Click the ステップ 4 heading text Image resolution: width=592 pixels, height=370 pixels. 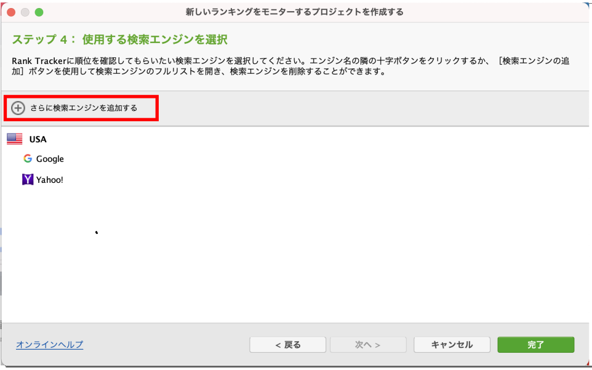119,39
